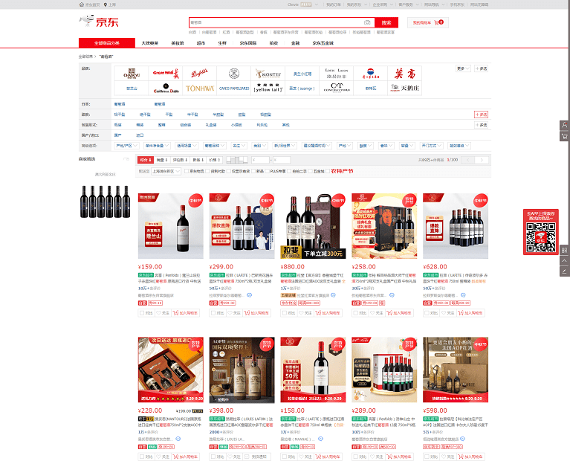The image size is (570, 467).
Task: Click the camera image-search icon in search bar
Action: (x=367, y=22)
